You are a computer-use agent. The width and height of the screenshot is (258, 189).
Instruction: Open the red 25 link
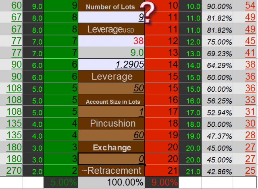click(250, 171)
